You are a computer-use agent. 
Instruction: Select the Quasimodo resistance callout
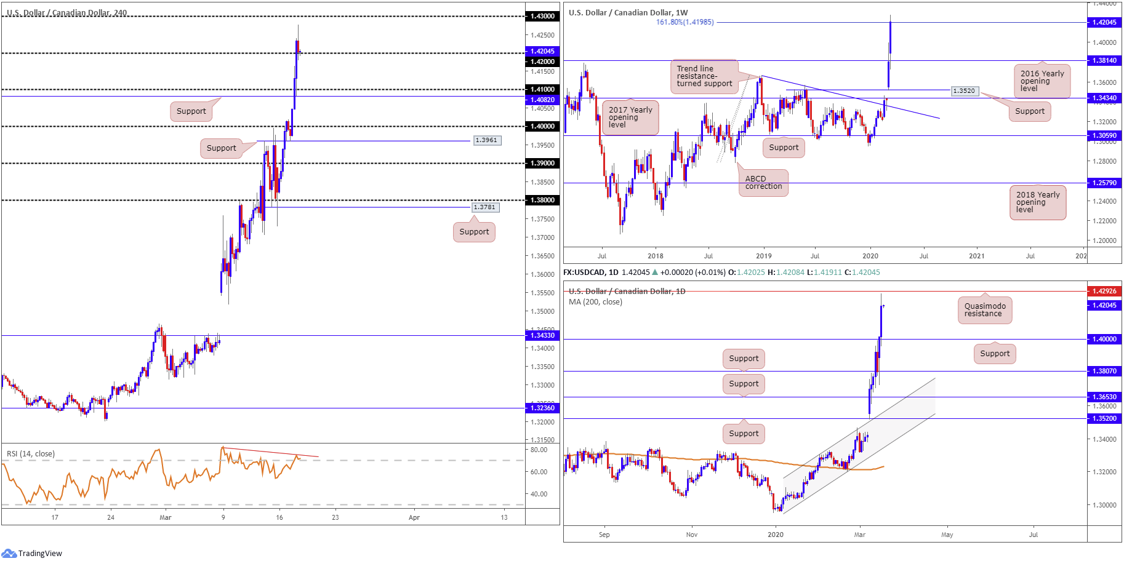[985, 310]
